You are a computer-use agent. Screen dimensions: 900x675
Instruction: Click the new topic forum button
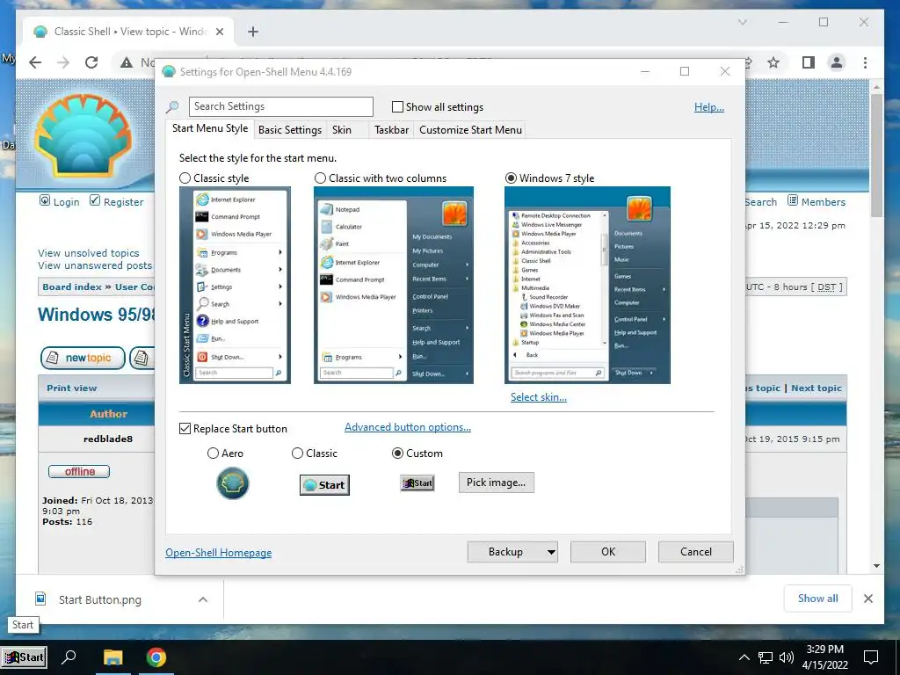coord(83,358)
